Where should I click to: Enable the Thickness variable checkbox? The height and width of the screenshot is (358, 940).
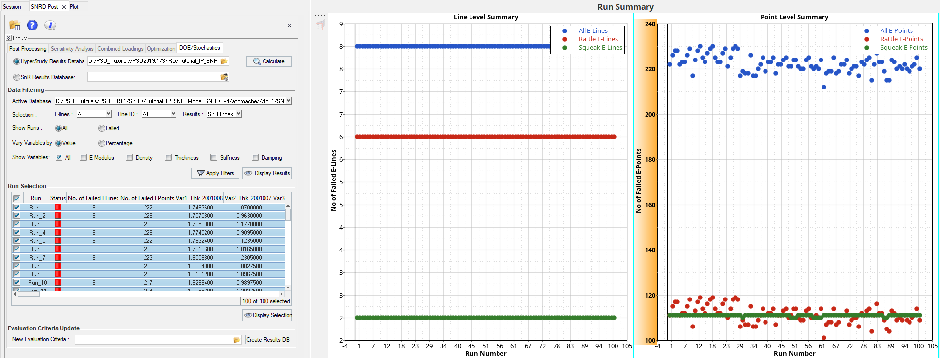(168, 158)
